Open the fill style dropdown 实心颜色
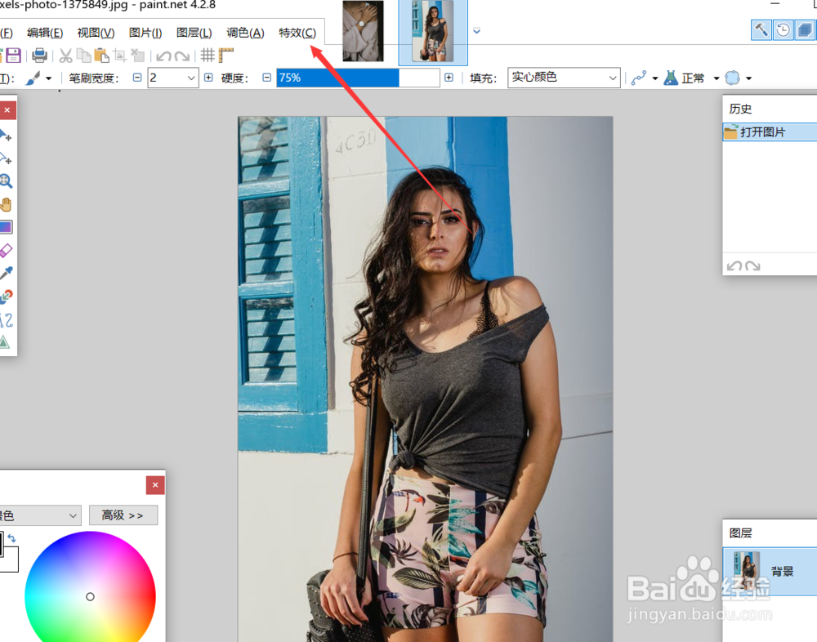Image resolution: width=817 pixels, height=642 pixels. click(x=564, y=78)
